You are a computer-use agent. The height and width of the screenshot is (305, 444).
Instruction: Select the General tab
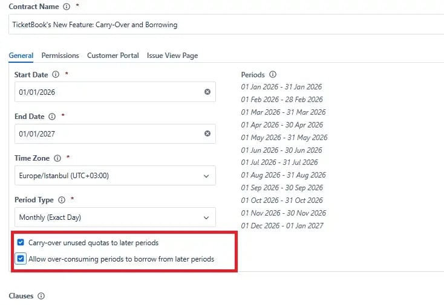click(21, 56)
